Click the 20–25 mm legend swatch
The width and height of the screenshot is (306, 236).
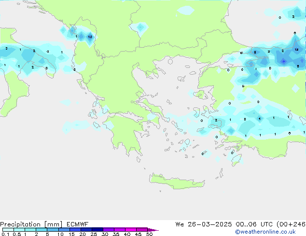pos(86,230)
